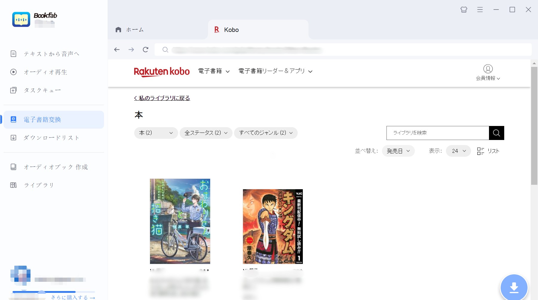
Task: Select タスクキュー in sidebar
Action: (54, 90)
